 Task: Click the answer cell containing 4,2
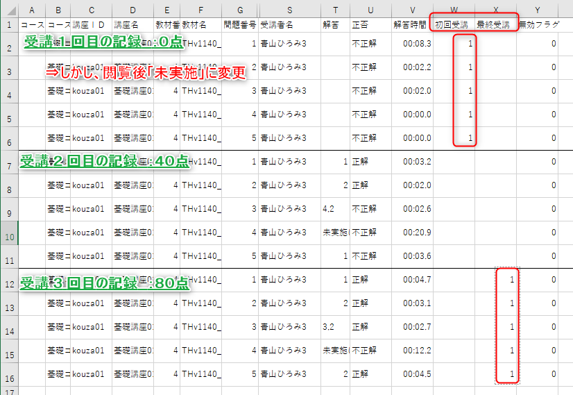click(334, 209)
